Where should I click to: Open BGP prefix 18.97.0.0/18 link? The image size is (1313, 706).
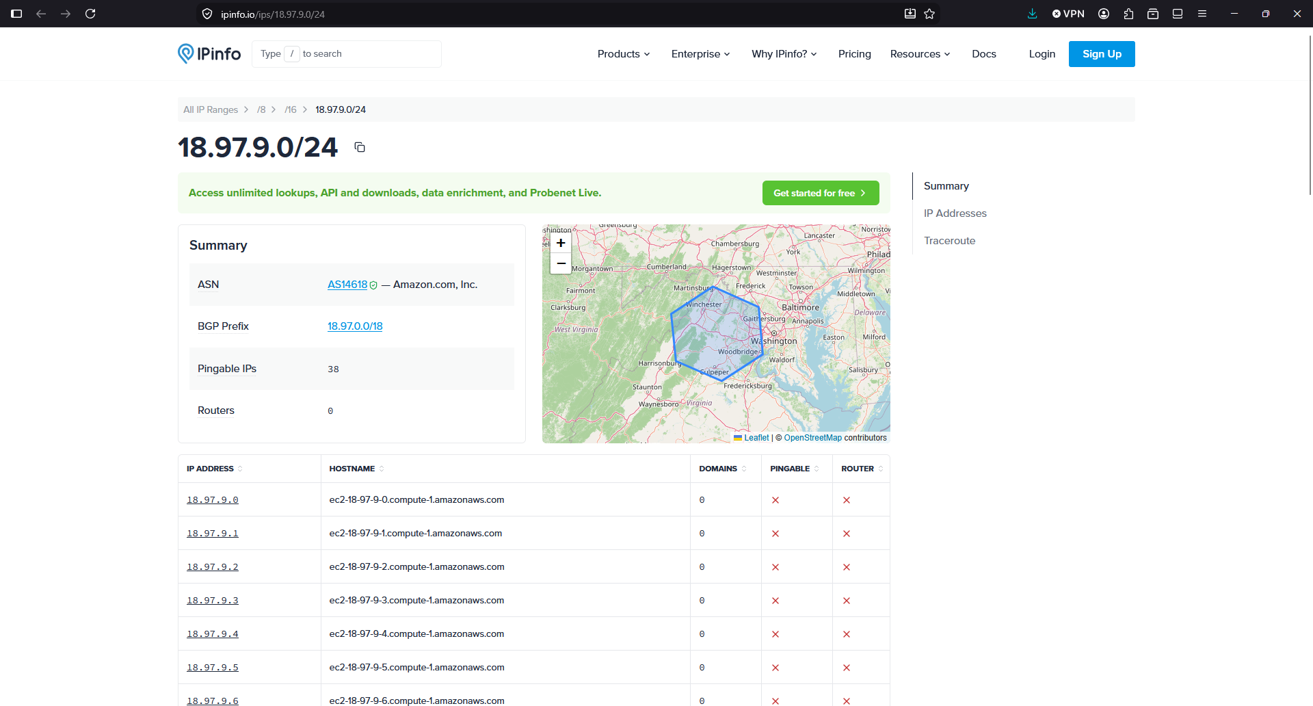[x=355, y=326]
